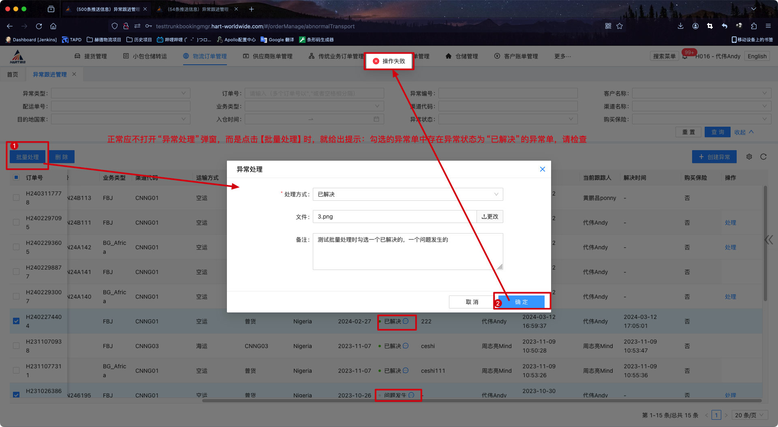Open the 20 条/页 page size dropdown
Image resolution: width=778 pixels, height=427 pixels.
pyautogui.click(x=749, y=415)
